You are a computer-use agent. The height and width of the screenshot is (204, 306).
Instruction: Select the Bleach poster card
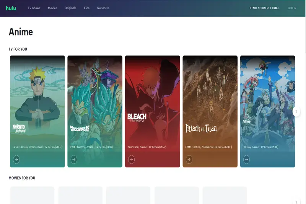[x=152, y=111]
